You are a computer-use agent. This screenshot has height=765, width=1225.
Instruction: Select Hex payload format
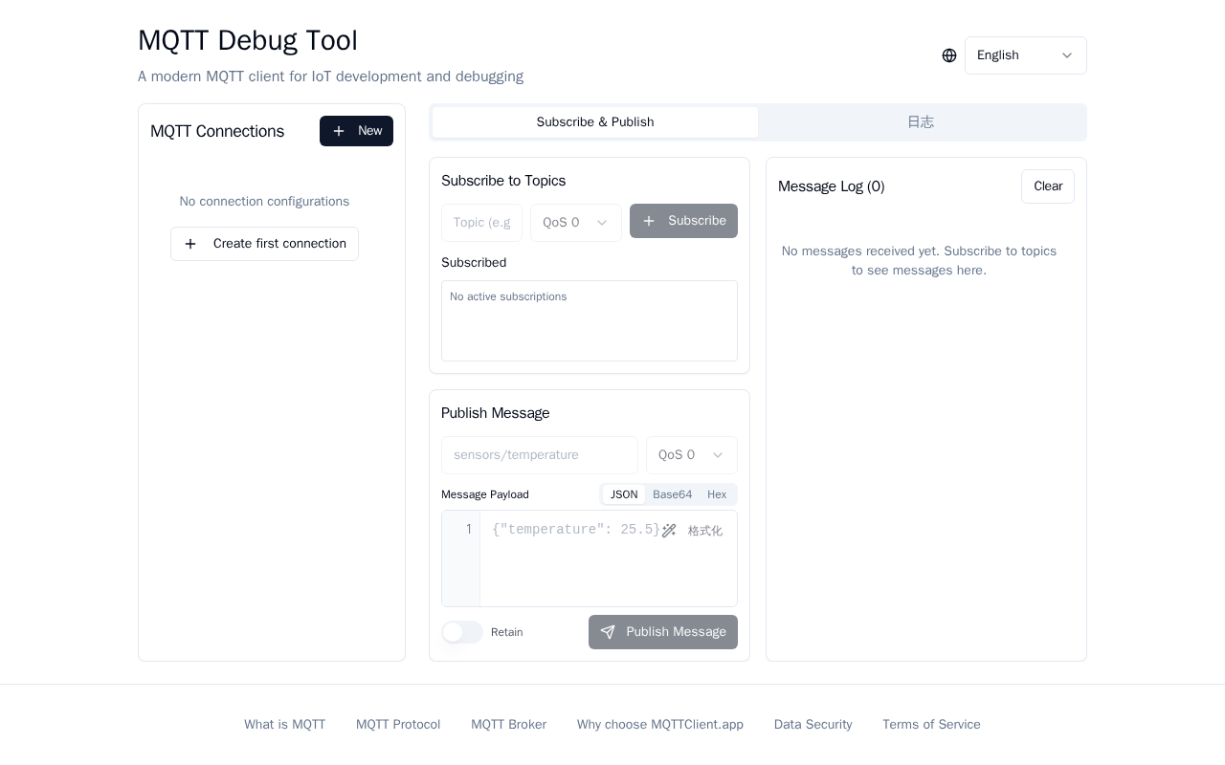click(717, 494)
